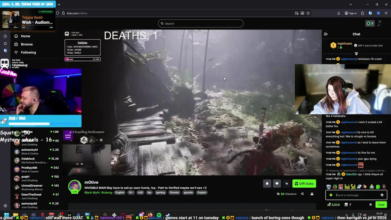Click the geordie tag

[188, 193]
